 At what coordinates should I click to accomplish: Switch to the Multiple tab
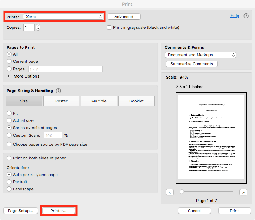pyautogui.click(x=99, y=101)
